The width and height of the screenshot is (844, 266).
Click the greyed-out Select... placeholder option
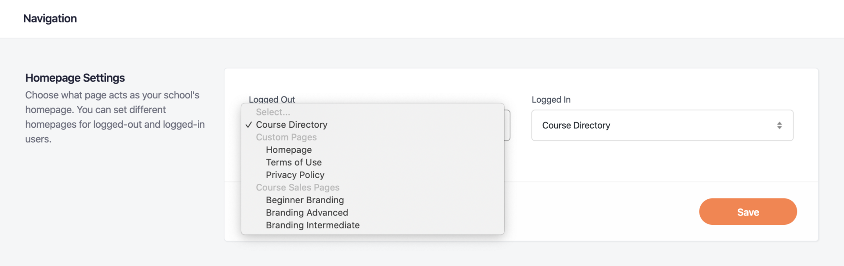click(273, 112)
